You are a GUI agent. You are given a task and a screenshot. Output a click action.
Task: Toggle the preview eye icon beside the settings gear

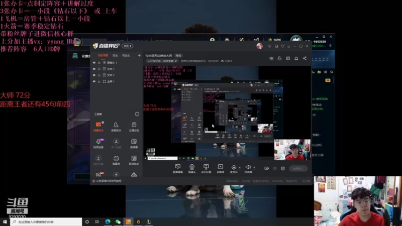(x=275, y=168)
